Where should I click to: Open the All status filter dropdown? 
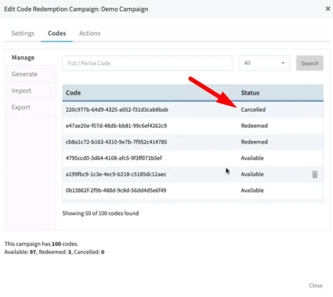[264, 63]
